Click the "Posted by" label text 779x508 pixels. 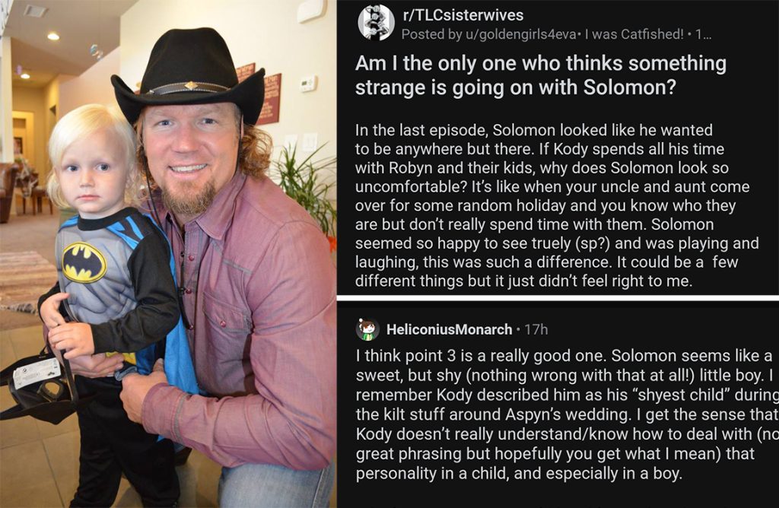coord(426,34)
